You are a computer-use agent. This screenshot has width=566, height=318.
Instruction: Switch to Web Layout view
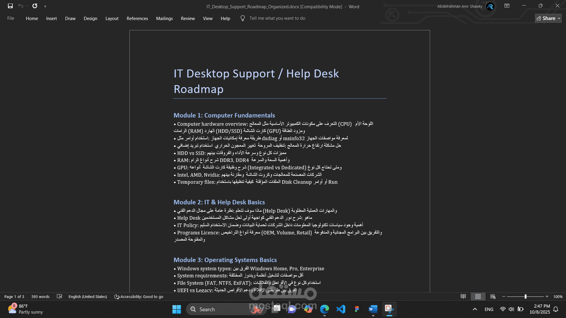pyautogui.click(x=493, y=297)
